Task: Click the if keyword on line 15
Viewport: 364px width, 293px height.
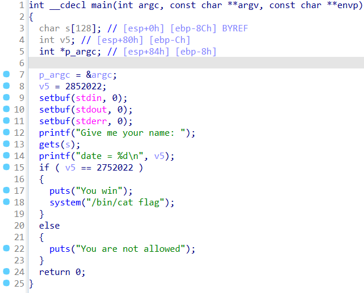Action: 44,167
